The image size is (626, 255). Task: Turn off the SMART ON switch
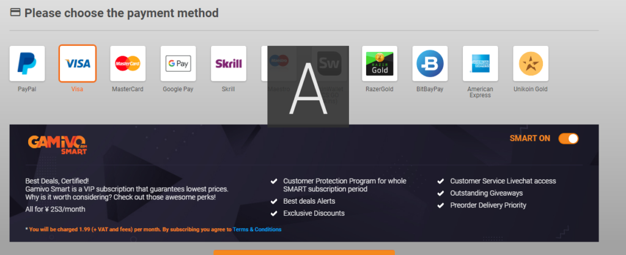coord(568,138)
